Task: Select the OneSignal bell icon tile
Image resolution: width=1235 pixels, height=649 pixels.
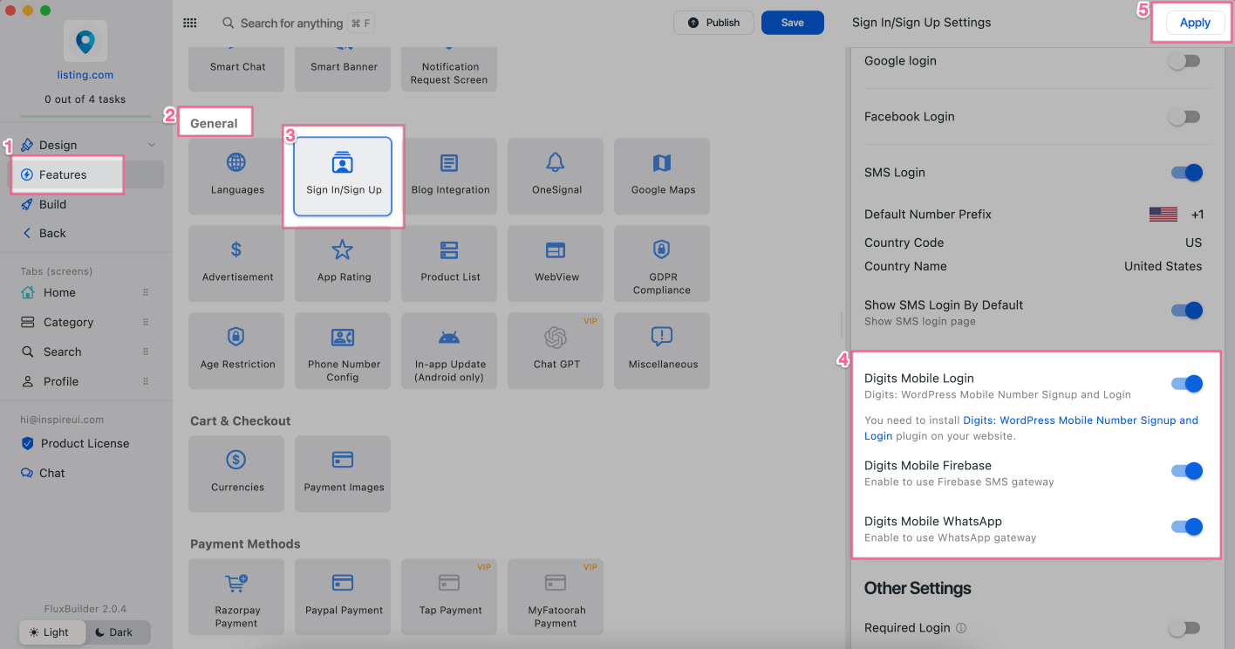Action: [556, 175]
